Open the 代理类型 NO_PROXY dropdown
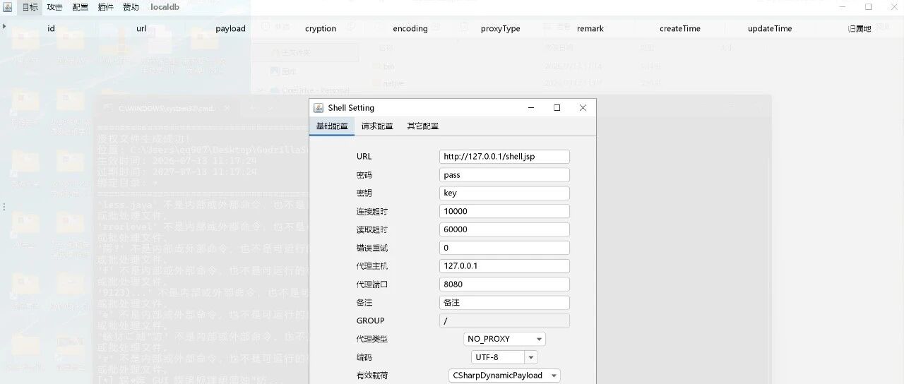The width and height of the screenshot is (904, 384). tap(504, 340)
